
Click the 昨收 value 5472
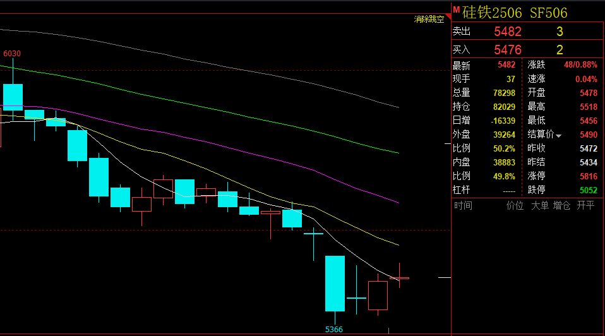pos(589,148)
